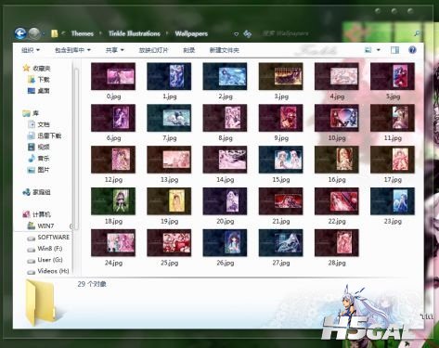Click the folder icon in the address bar
Image resolution: width=439 pixels, height=348 pixels.
coord(55,33)
